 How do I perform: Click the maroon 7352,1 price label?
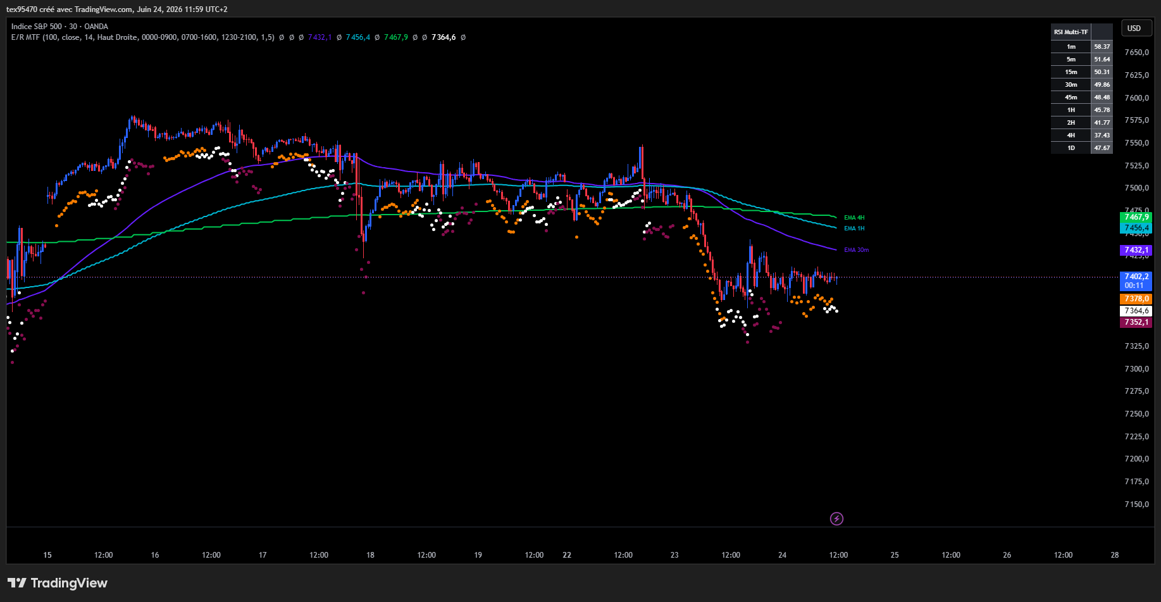tap(1136, 322)
